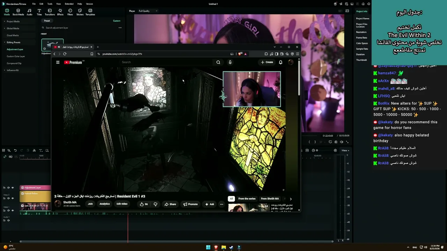447x251 pixels.
Task: Mute the Video 1 track
Action: (8, 211)
